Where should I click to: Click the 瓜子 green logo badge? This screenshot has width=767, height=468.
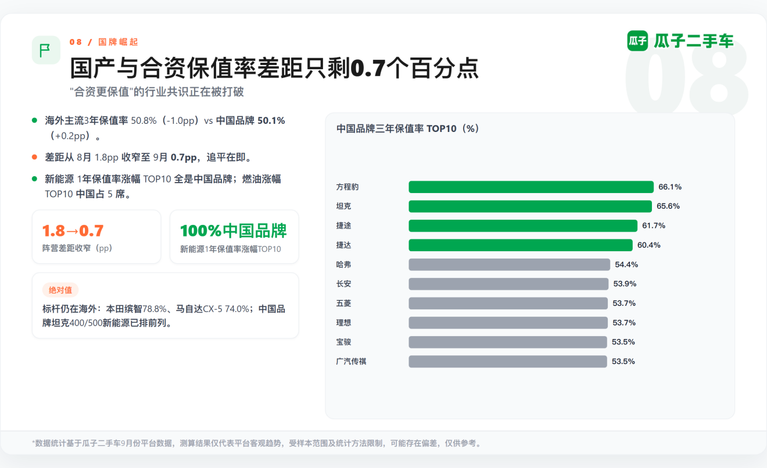[x=637, y=41]
